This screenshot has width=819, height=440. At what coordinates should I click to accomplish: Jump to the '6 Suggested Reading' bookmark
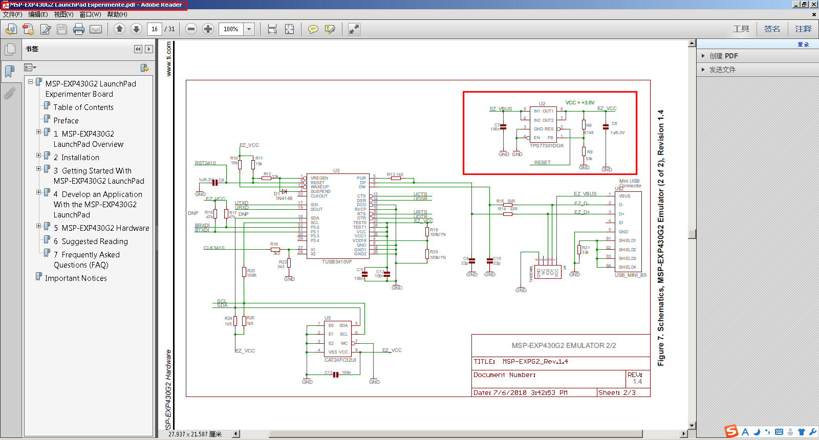91,241
